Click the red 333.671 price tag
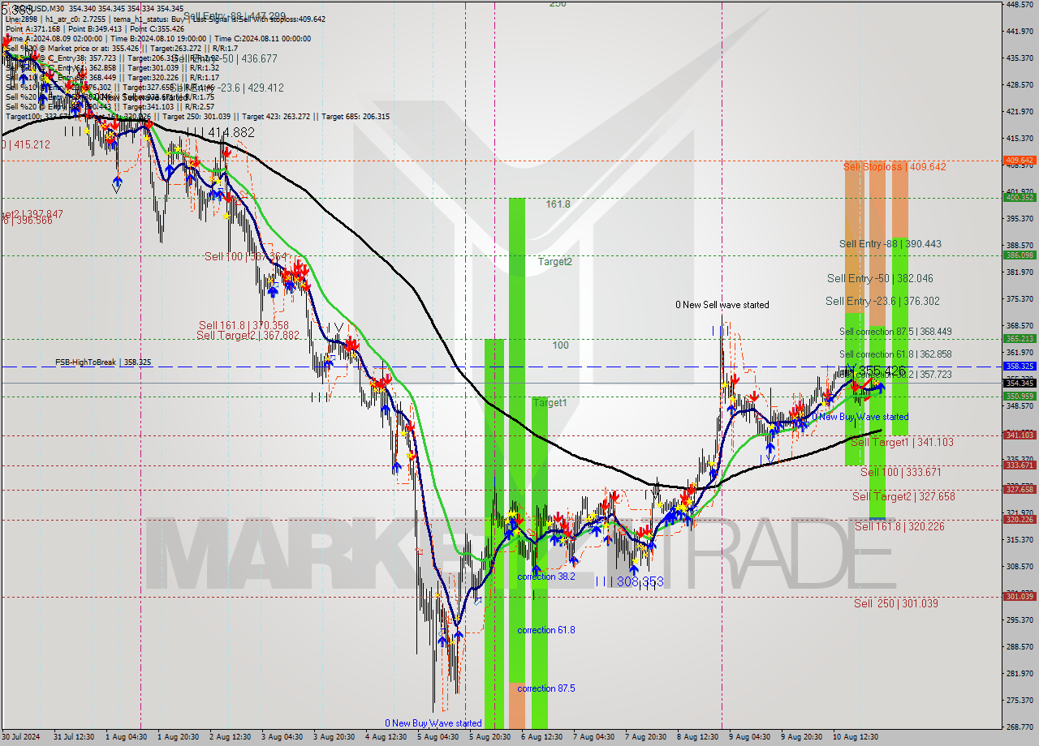 (x=1020, y=465)
